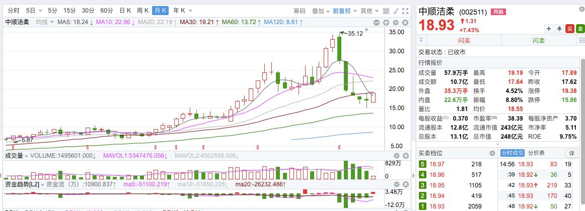The image size is (585, 211).
Task: Switch to 日K daily chart tab
Action: [125, 11]
